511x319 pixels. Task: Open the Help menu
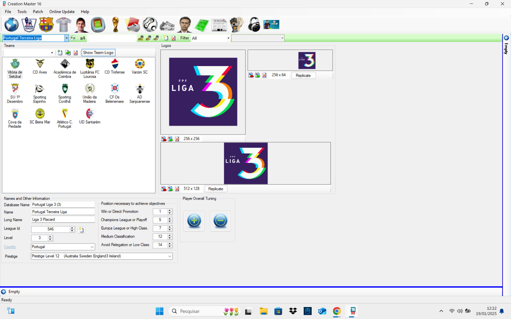pyautogui.click(x=85, y=12)
